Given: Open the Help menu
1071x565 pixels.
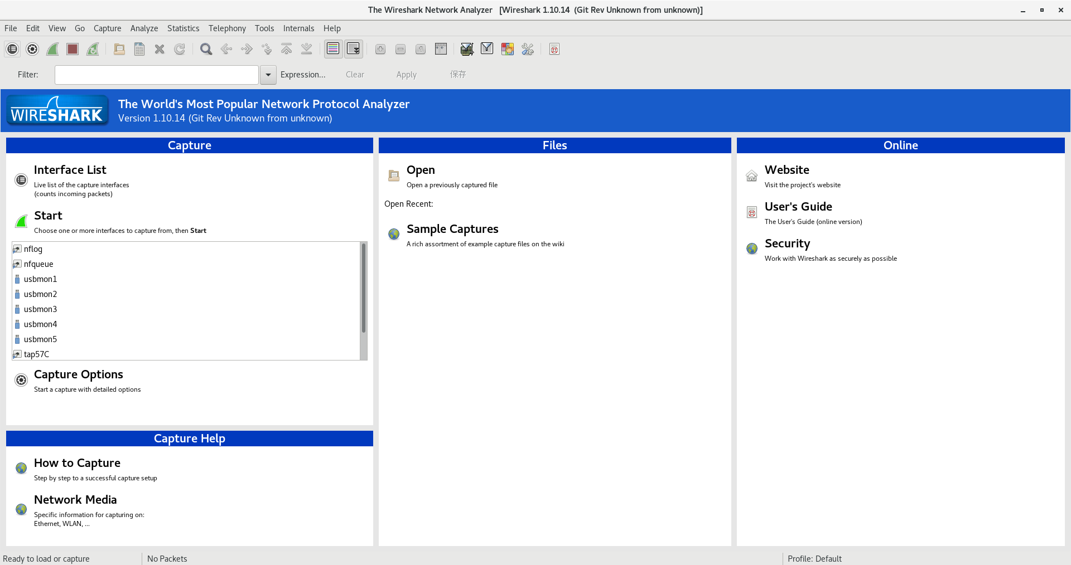Looking at the screenshot, I should [332, 28].
